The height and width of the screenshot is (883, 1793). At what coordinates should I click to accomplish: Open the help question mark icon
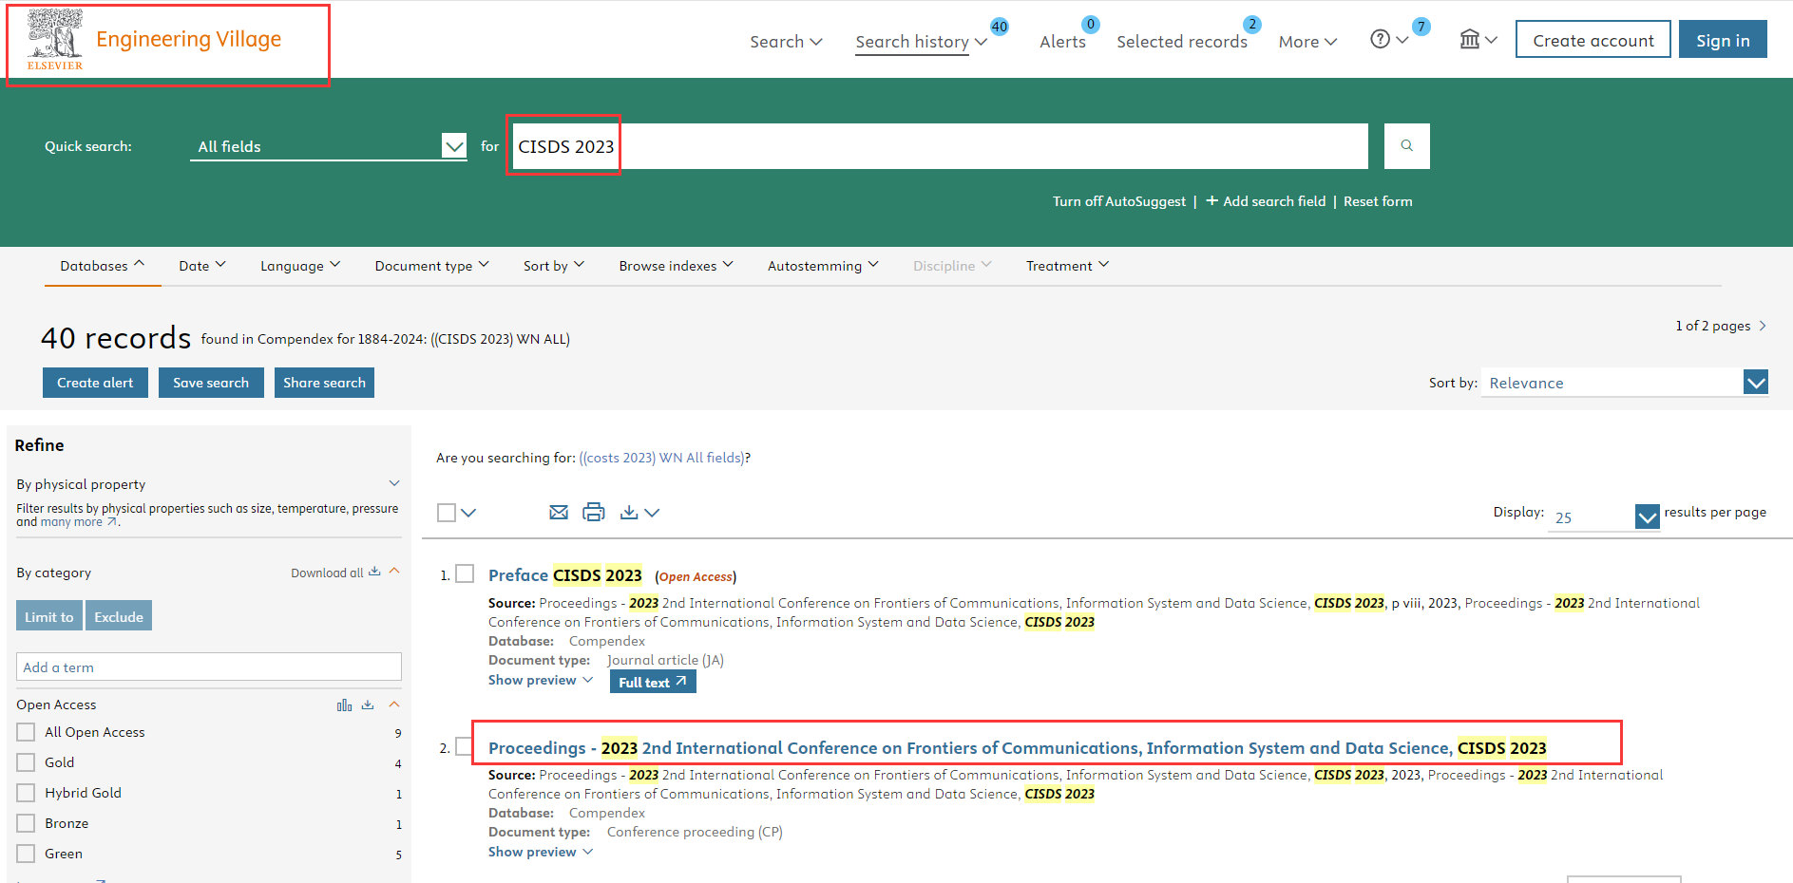point(1380,39)
